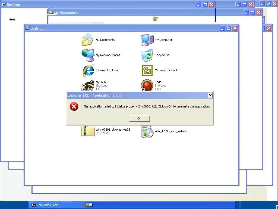Minimize the front Desktop window
Screen dimensions: 278x209
point(222,28)
